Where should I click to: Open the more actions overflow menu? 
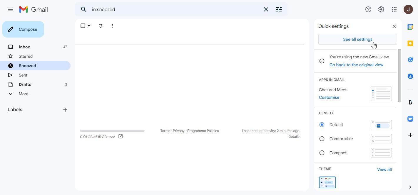(x=112, y=26)
